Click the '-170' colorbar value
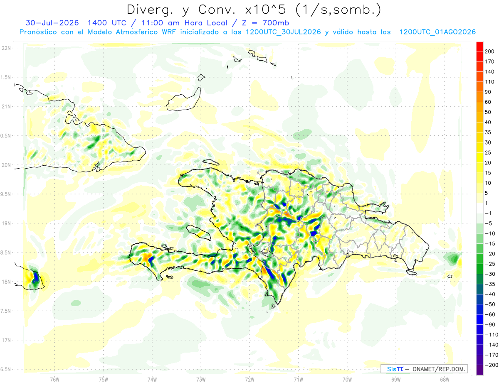Screen dimensions: 499x385 pos(492,355)
